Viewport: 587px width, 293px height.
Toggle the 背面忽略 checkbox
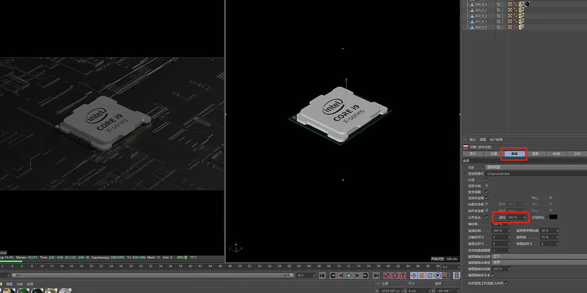click(x=487, y=186)
